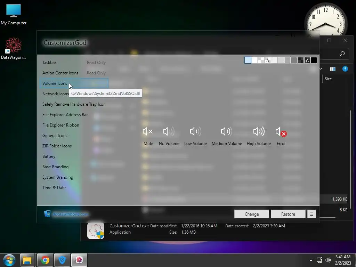Click the analog clock desktop gadget
Image resolution: width=356 pixels, height=267 pixels.
tap(325, 20)
